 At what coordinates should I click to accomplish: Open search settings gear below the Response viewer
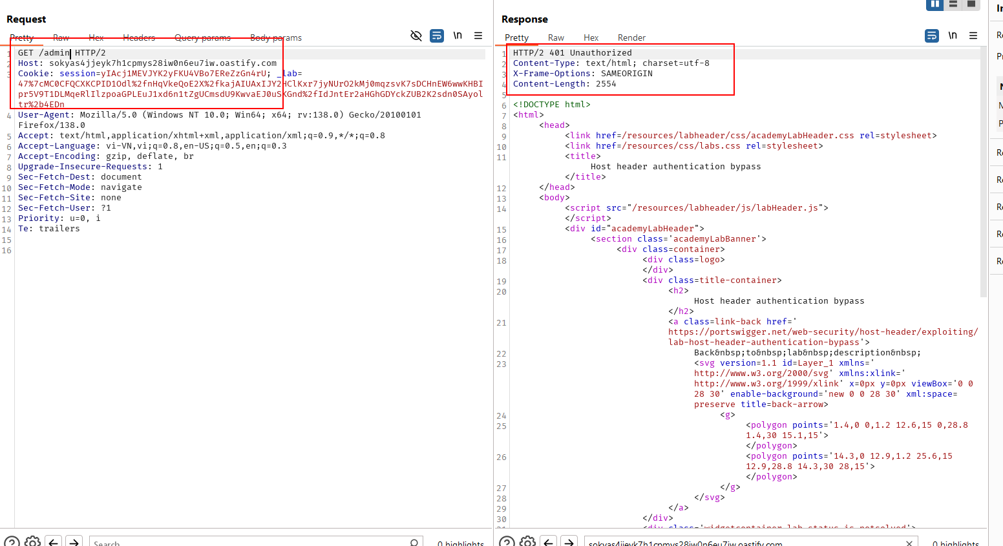(527, 542)
